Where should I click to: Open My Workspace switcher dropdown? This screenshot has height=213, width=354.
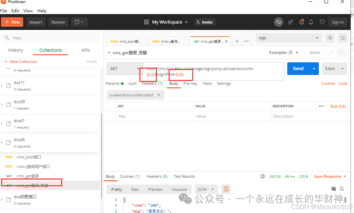click(x=166, y=22)
